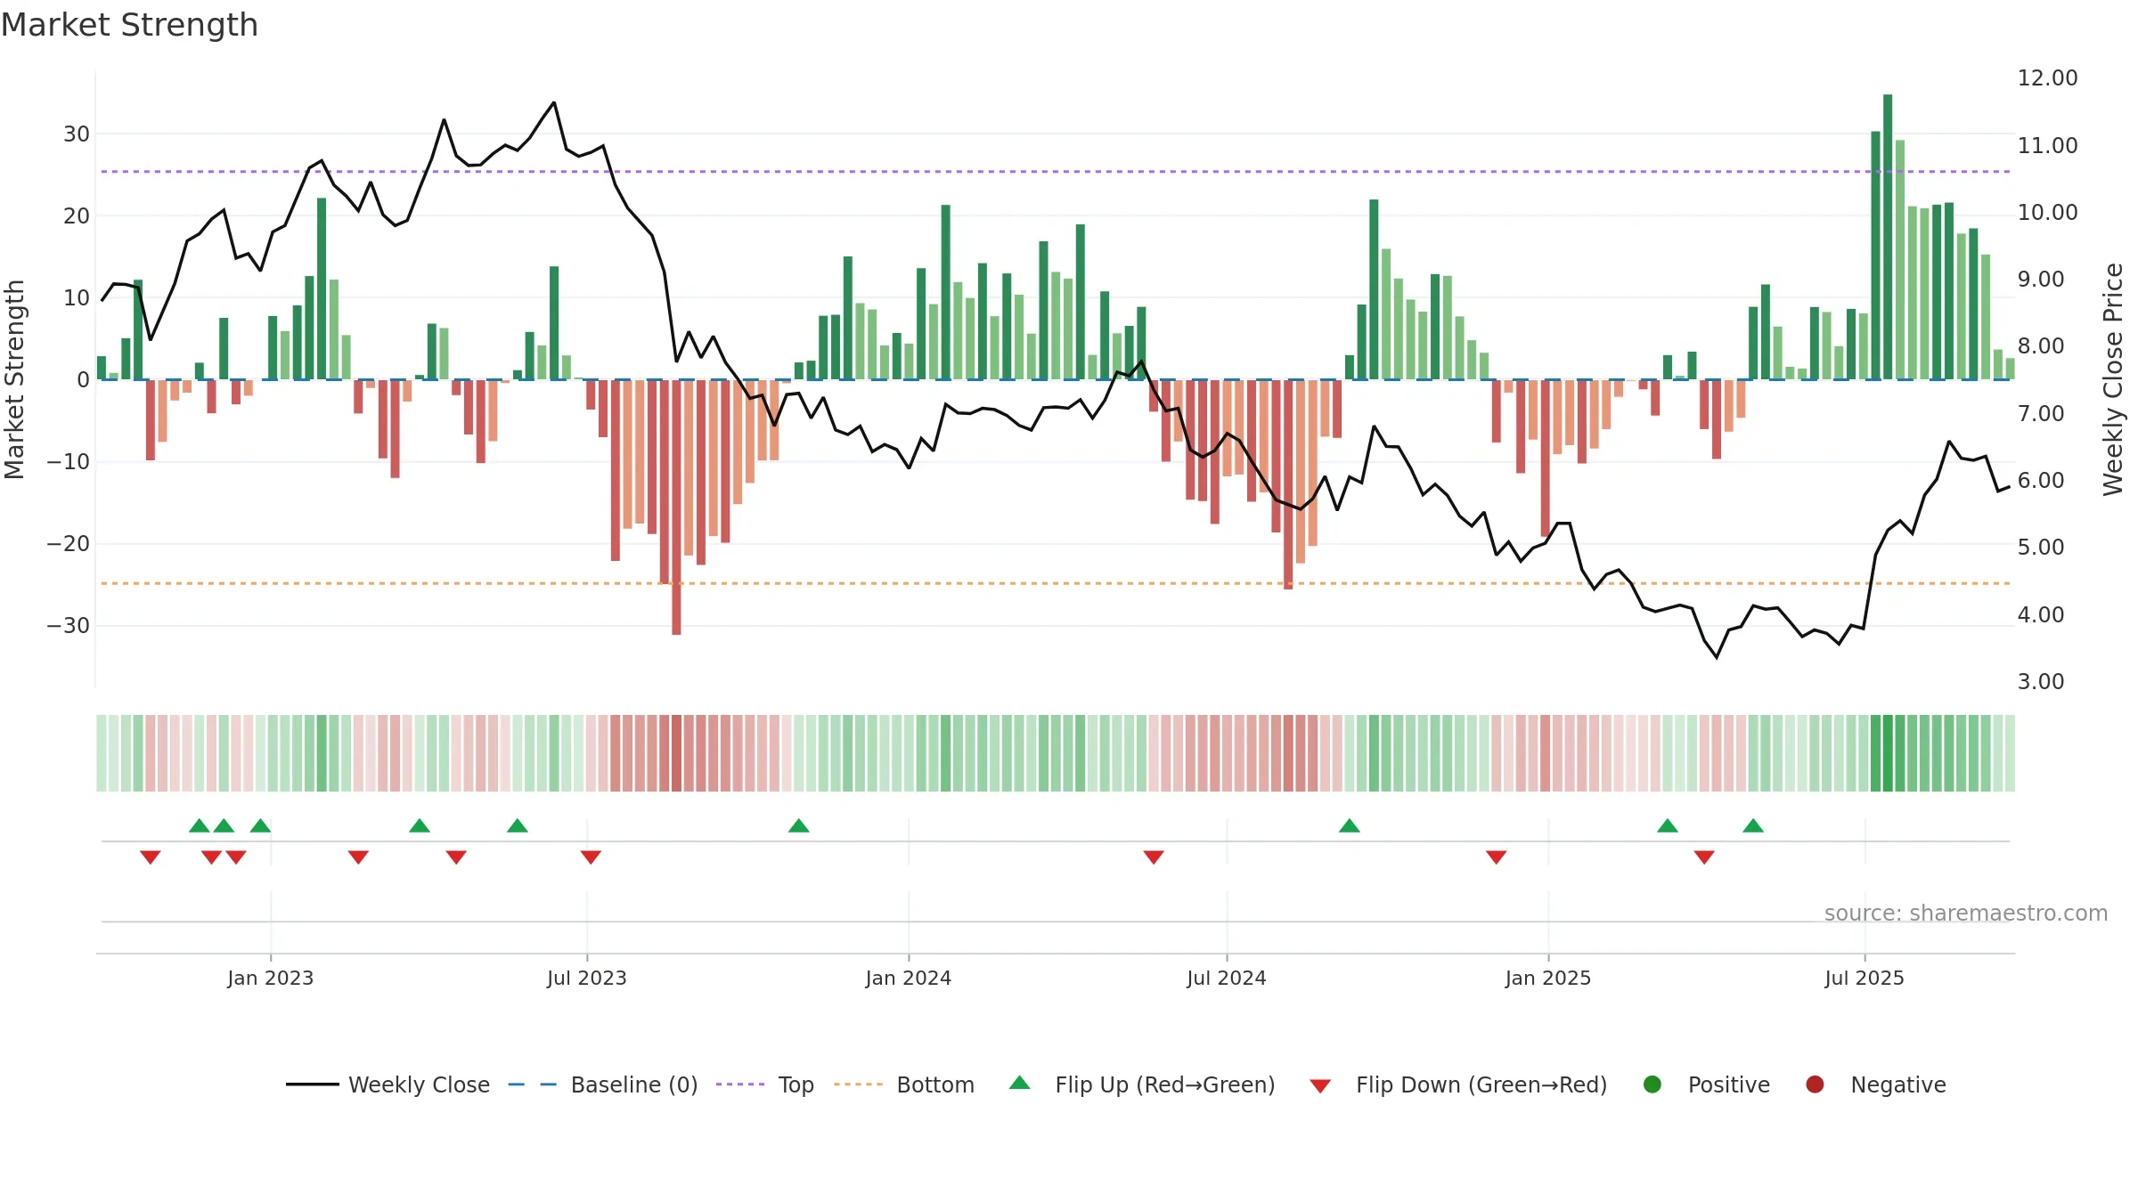Select the flip-down marker between Jul 2024 and Jan 2025

[x=1497, y=857]
